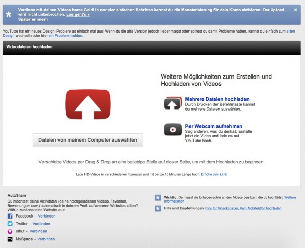Open Mehrere Dateien hochladen link

tap(217, 99)
